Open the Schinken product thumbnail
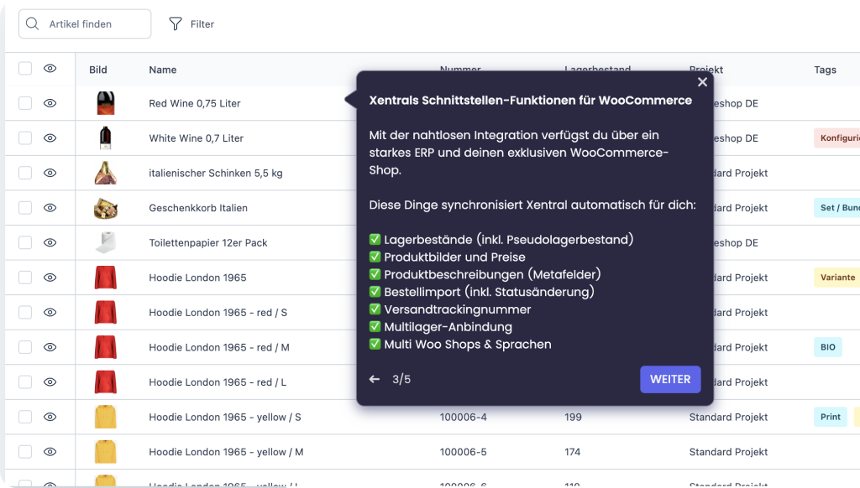Image resolution: width=860 pixels, height=488 pixels. point(105,173)
